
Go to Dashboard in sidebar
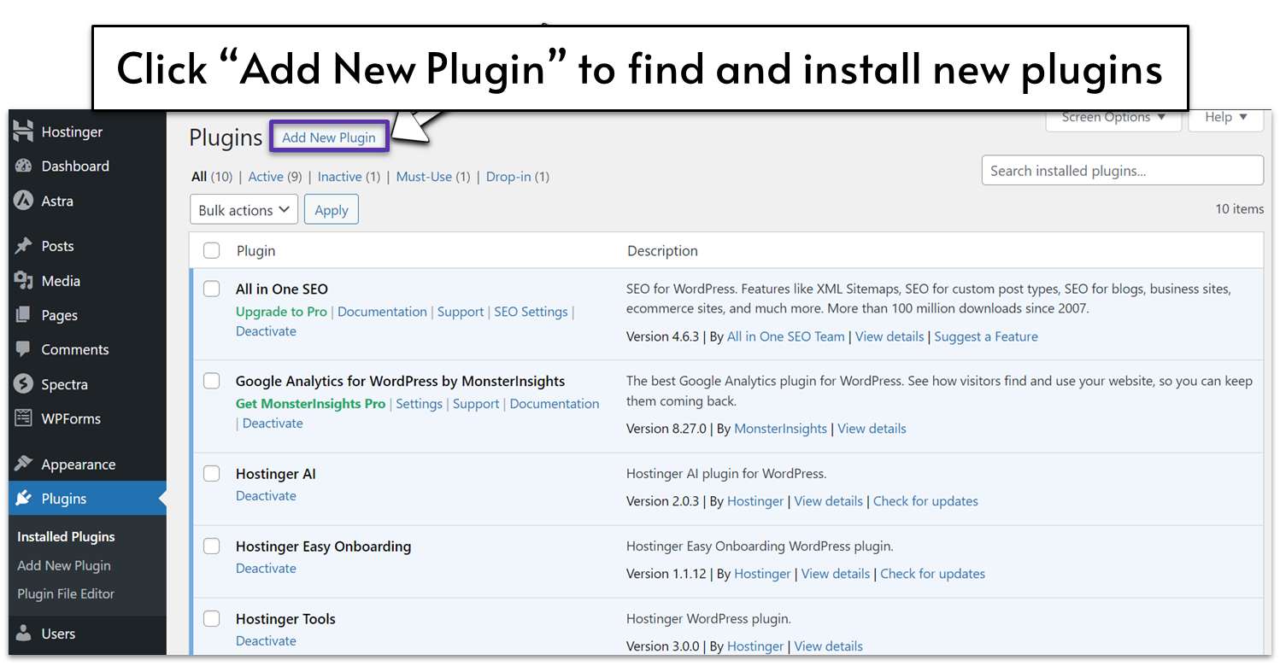coord(75,166)
